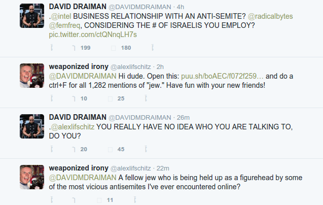This screenshot has width=323, height=205.
Task: Open more options on the @intel tweet
Action: [x=153, y=48]
